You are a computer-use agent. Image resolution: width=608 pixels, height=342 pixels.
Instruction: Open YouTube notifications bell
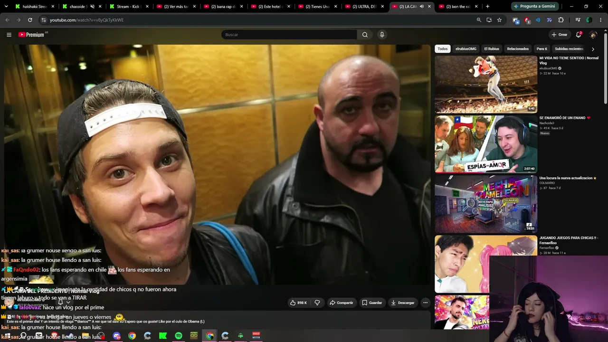point(579,35)
